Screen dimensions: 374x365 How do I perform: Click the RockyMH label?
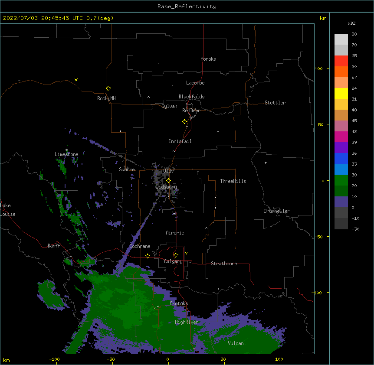click(106, 98)
